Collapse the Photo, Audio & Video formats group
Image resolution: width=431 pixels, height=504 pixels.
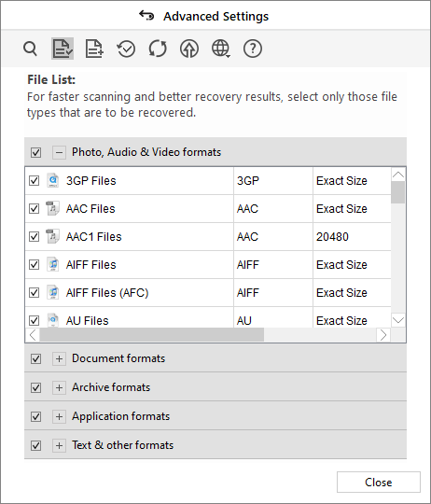[x=59, y=152]
